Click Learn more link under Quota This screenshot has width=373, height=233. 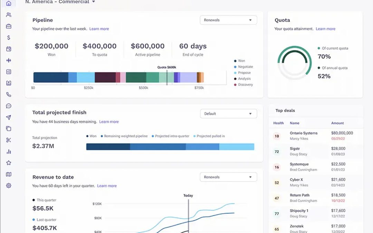325,29
